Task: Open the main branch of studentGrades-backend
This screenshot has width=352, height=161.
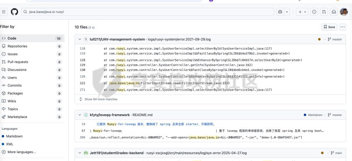Action: pos(336,153)
